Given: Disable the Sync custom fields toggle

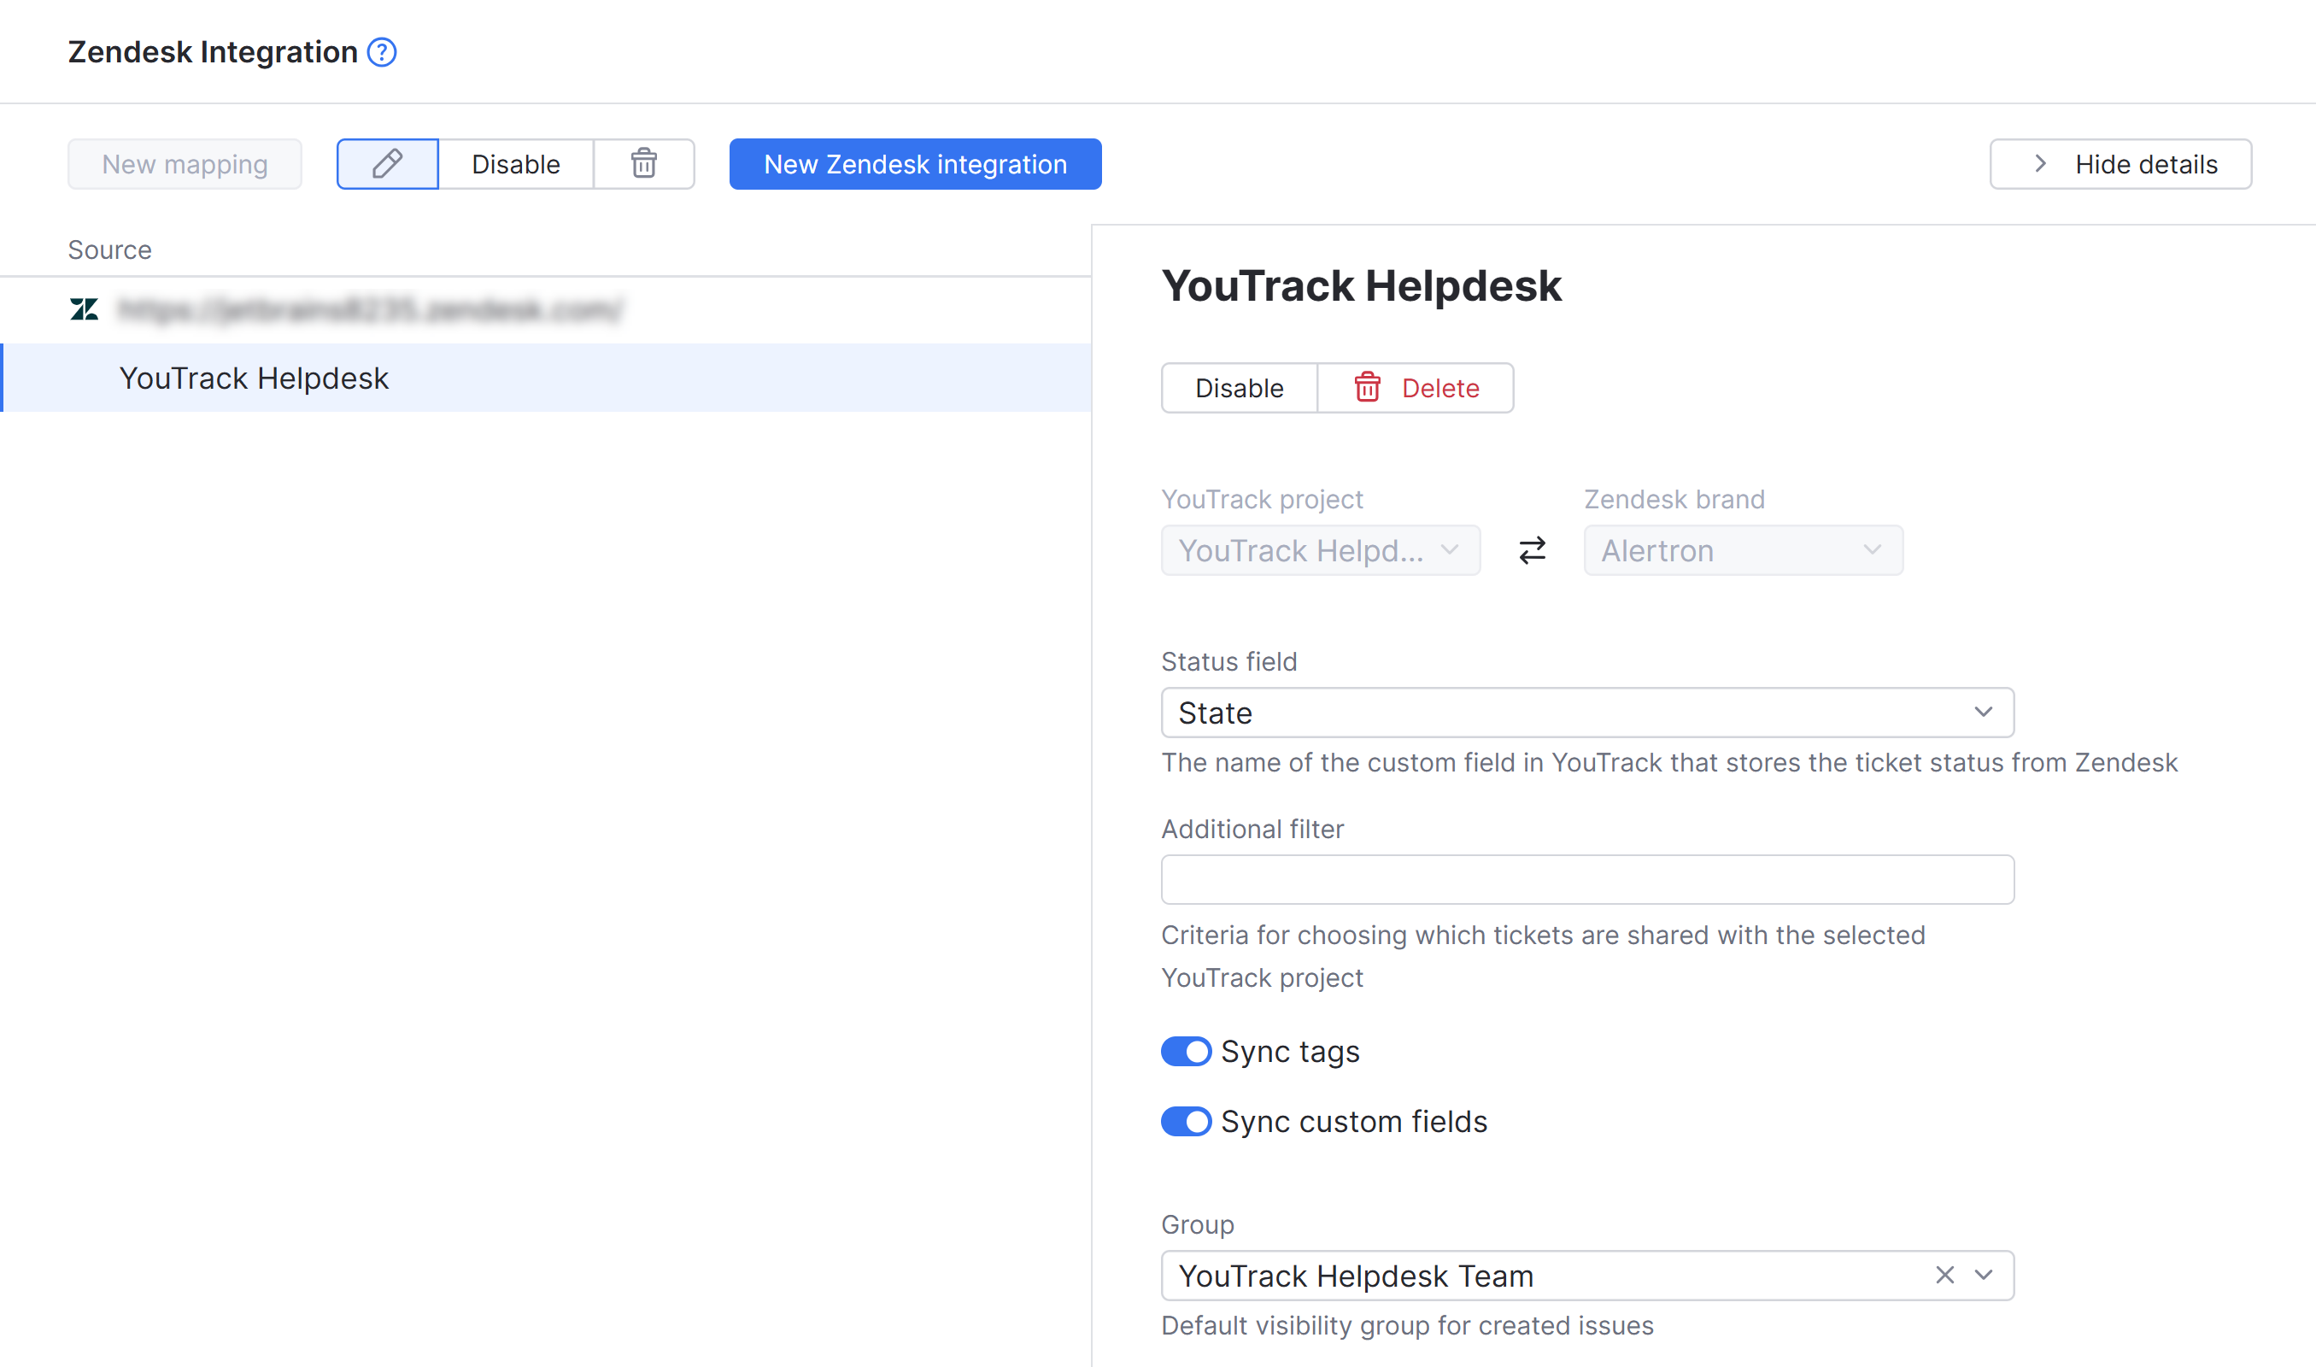Looking at the screenshot, I should (x=1186, y=1122).
